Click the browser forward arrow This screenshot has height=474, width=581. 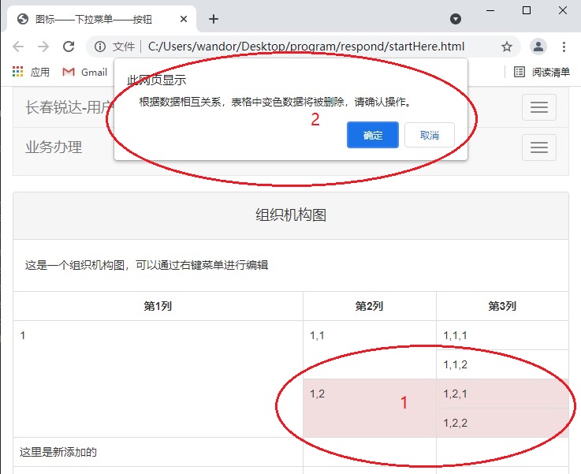tap(43, 47)
